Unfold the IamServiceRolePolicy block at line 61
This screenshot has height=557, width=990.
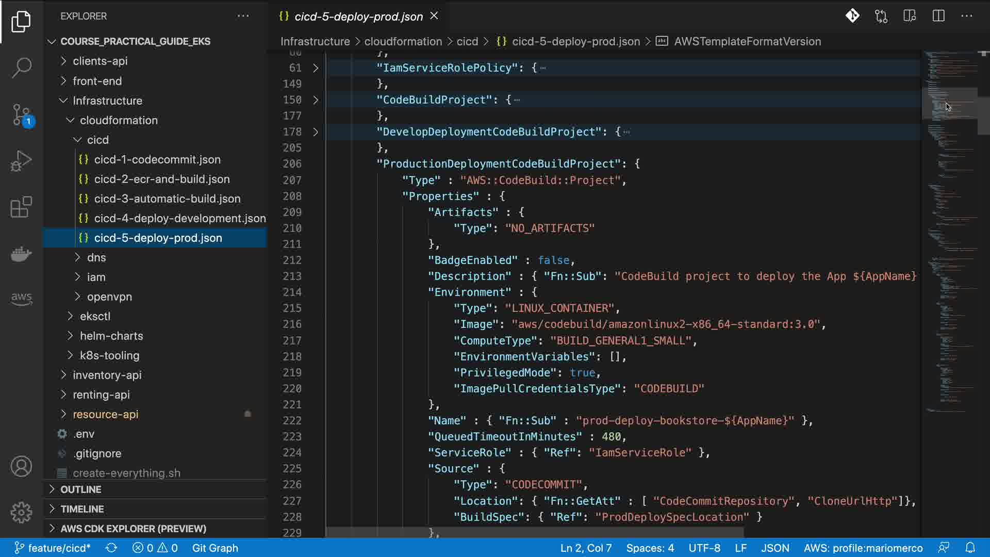point(316,68)
